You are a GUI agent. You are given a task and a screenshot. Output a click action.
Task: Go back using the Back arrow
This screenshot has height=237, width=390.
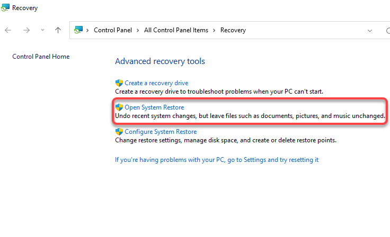8,30
